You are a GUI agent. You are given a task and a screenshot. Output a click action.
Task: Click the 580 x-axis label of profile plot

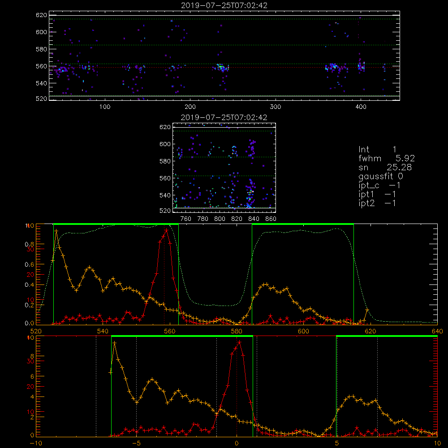click(x=237, y=331)
